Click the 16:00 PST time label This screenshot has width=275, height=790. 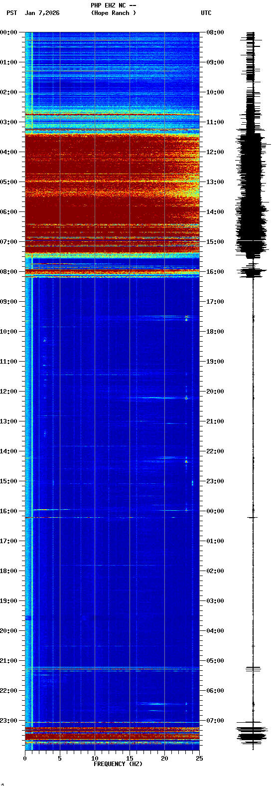9,511
